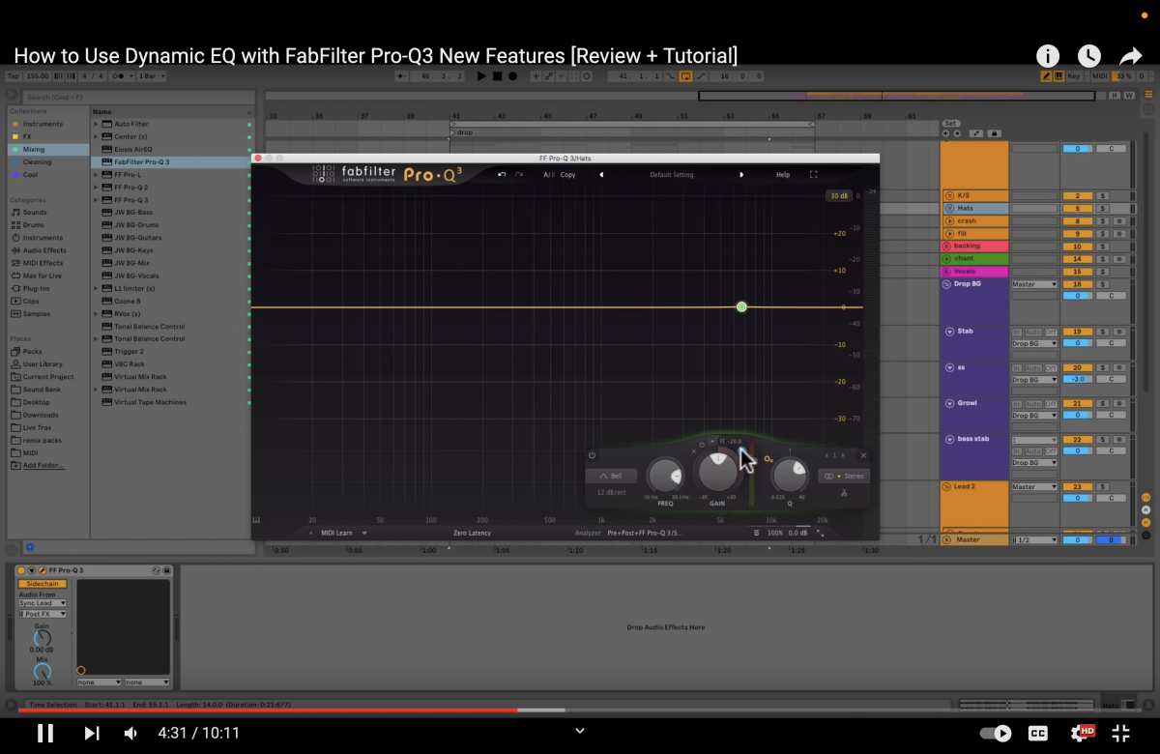This screenshot has height=754, width=1160.
Task: Open the 30 dB display range dropdown
Action: click(x=838, y=196)
